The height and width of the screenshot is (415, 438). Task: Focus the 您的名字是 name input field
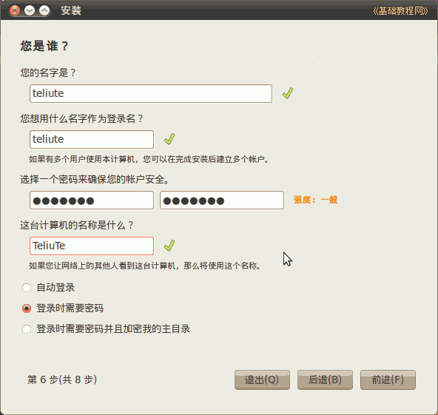click(x=151, y=93)
